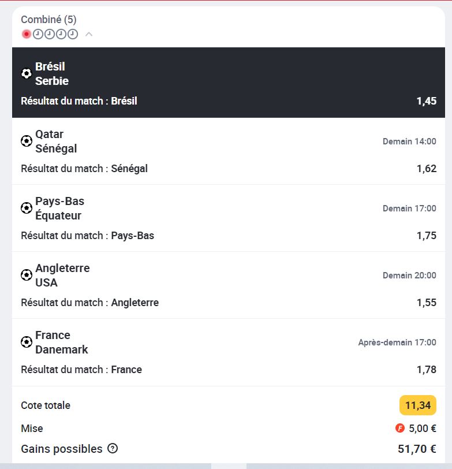Click the football icon beside Angleterre USA
The image size is (452, 469).
[27, 275]
